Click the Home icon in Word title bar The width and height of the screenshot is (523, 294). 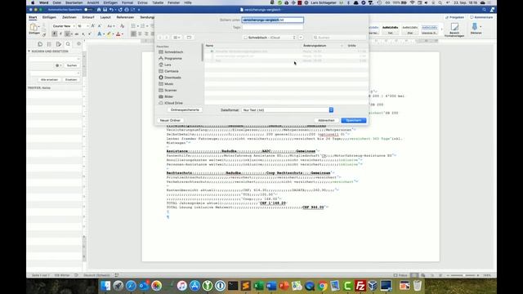(x=99, y=10)
